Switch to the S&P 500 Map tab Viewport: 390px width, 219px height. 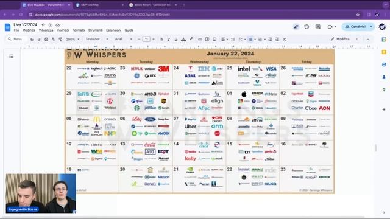(x=99, y=5)
